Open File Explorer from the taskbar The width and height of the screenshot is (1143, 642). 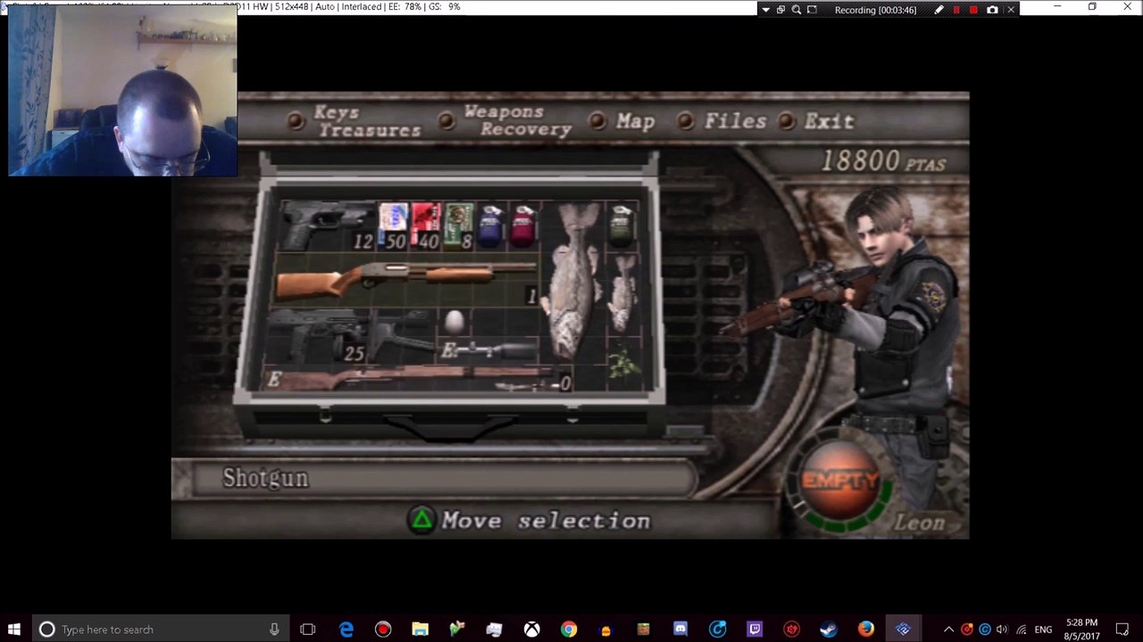(420, 630)
